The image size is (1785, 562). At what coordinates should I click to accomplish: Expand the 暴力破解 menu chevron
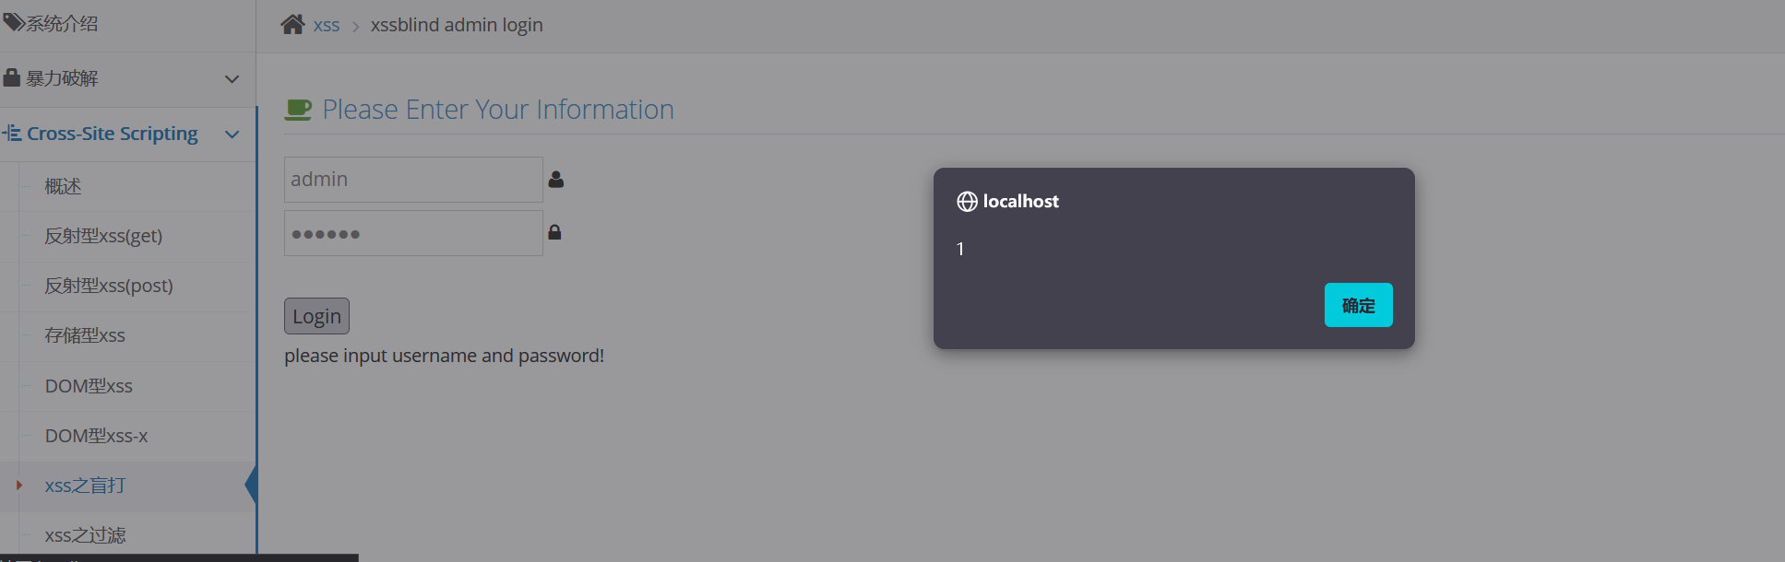pos(232,79)
